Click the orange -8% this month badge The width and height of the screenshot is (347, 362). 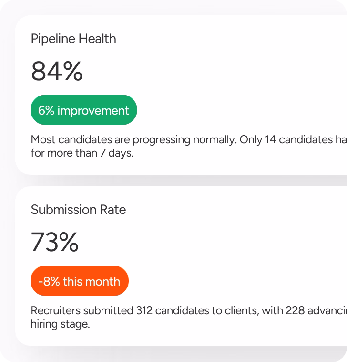click(x=80, y=281)
